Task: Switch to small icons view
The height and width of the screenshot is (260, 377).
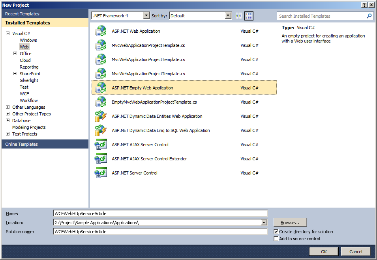Action: (x=238, y=16)
